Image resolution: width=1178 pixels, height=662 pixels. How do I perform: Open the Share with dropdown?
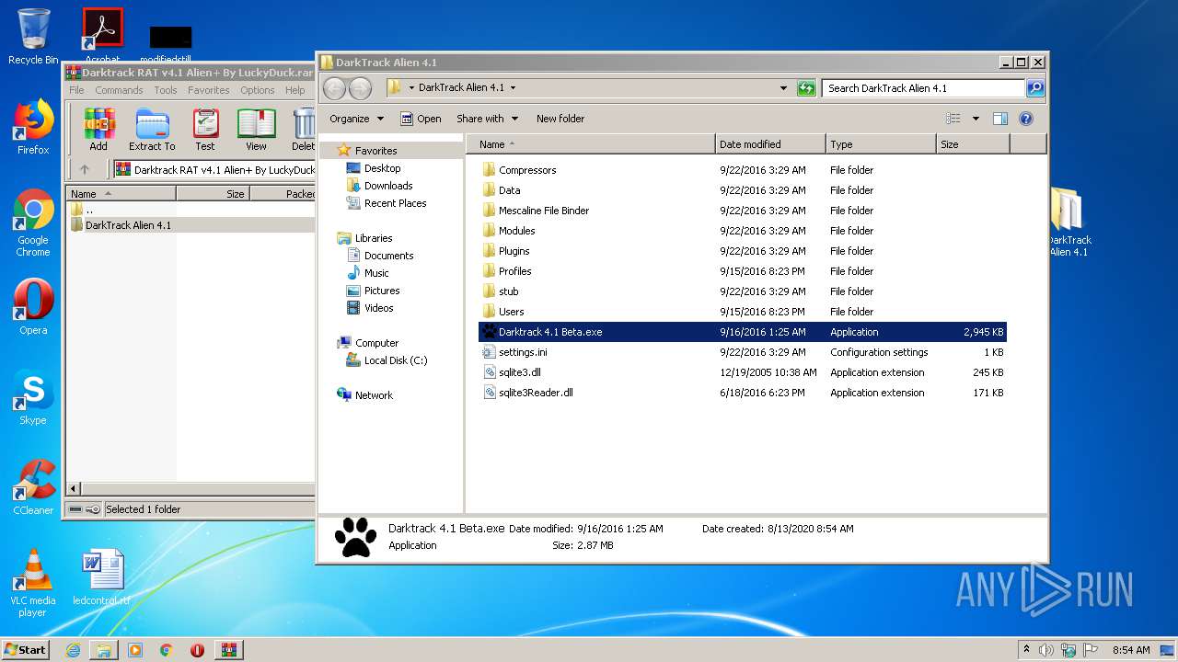(488, 119)
